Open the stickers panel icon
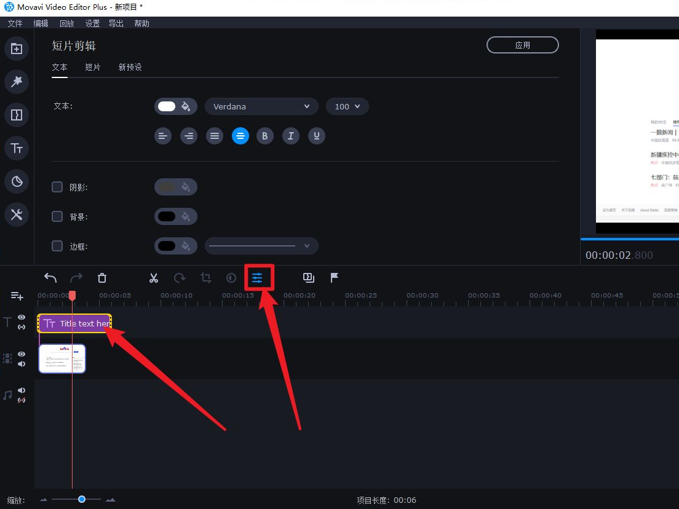 tap(17, 181)
